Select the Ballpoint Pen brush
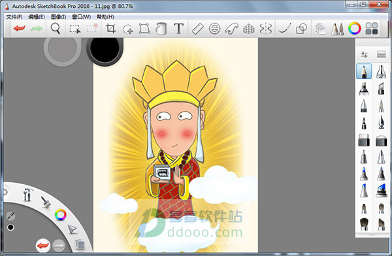The width and height of the screenshot is (392, 256). click(364, 106)
